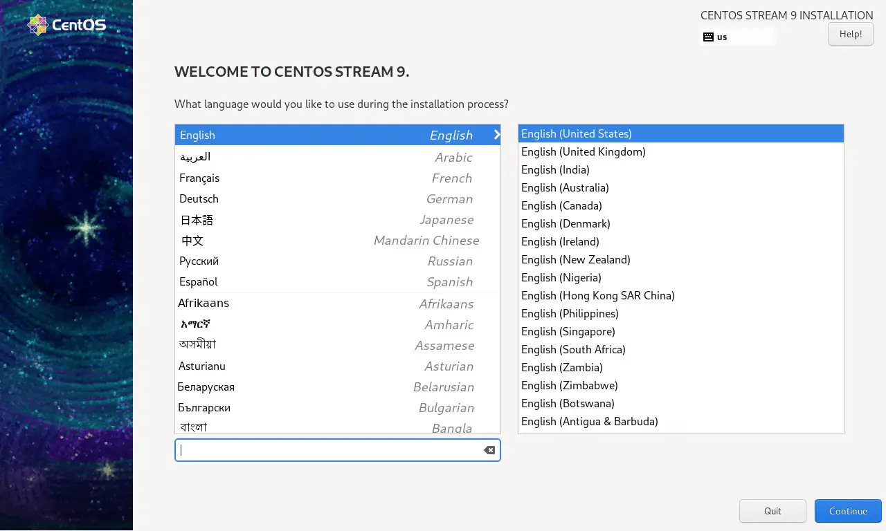
Task: Choose English (United Kingdom) locale
Action: coord(681,151)
